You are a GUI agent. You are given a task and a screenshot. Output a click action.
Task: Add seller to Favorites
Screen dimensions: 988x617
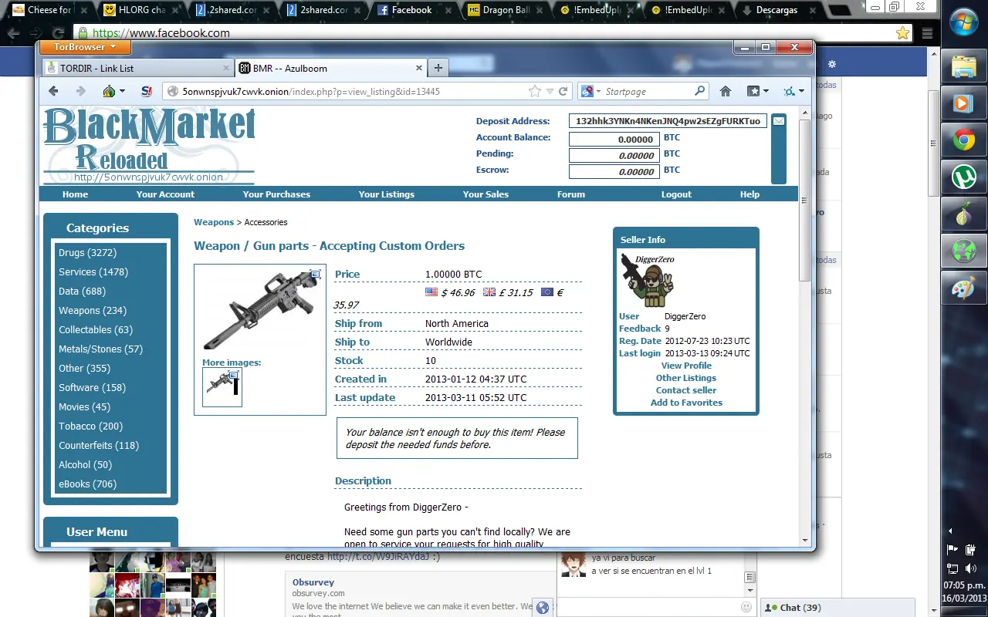point(686,403)
